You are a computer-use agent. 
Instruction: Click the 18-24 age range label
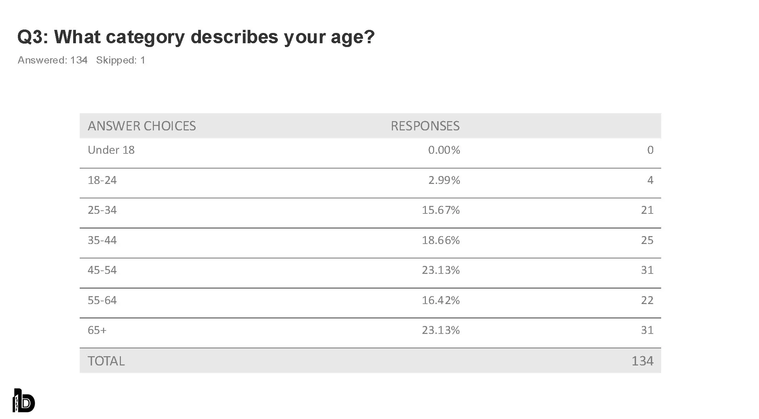[x=102, y=180]
